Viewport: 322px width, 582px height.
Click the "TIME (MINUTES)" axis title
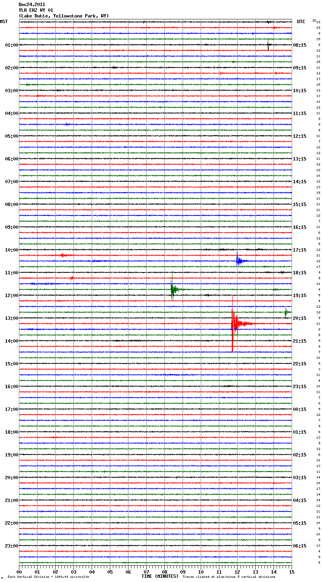coord(160,576)
